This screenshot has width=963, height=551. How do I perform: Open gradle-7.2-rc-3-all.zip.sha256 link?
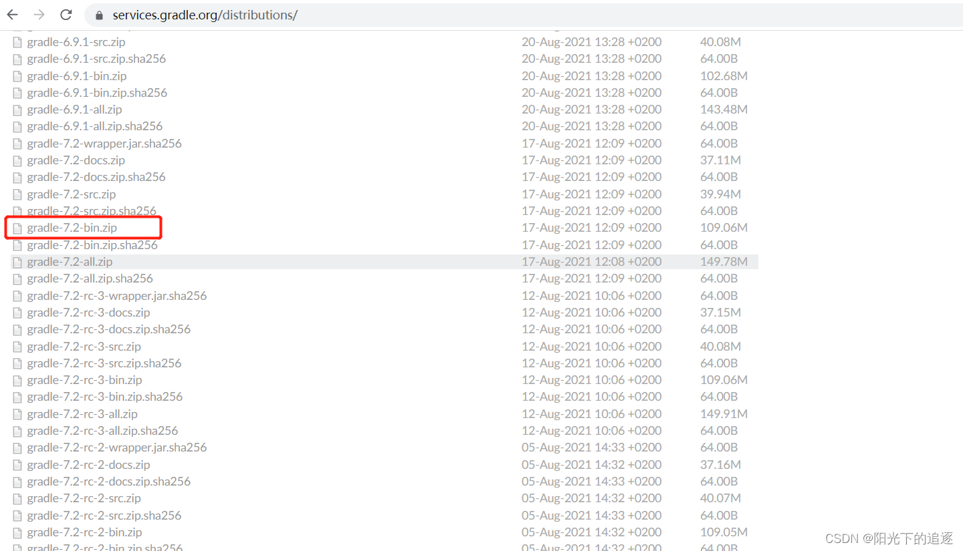tap(102, 431)
